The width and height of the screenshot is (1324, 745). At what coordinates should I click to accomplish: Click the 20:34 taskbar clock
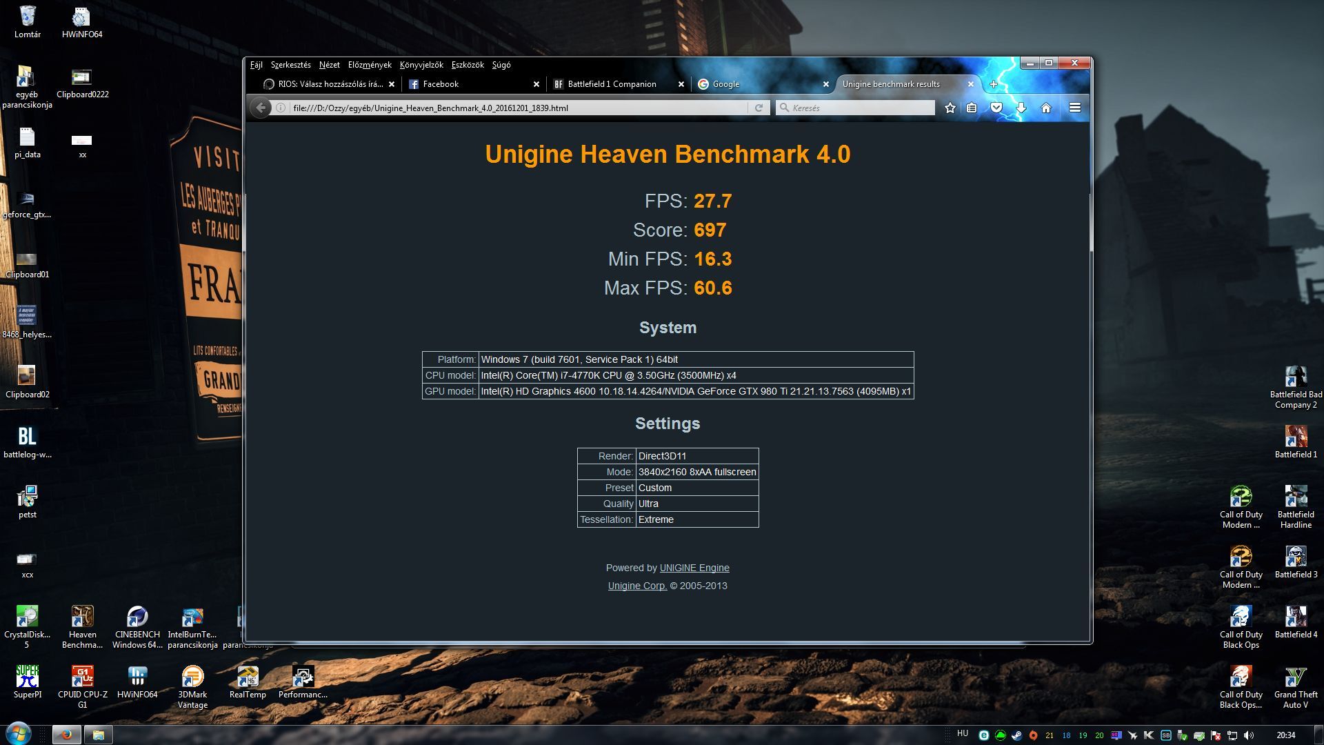click(1285, 735)
